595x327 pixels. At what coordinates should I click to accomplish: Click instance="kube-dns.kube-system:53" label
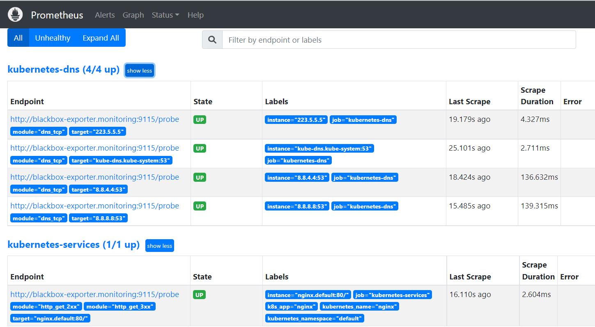pyautogui.click(x=319, y=149)
